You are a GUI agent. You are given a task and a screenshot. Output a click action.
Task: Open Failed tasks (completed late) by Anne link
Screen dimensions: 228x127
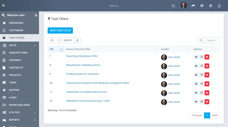(86, 92)
